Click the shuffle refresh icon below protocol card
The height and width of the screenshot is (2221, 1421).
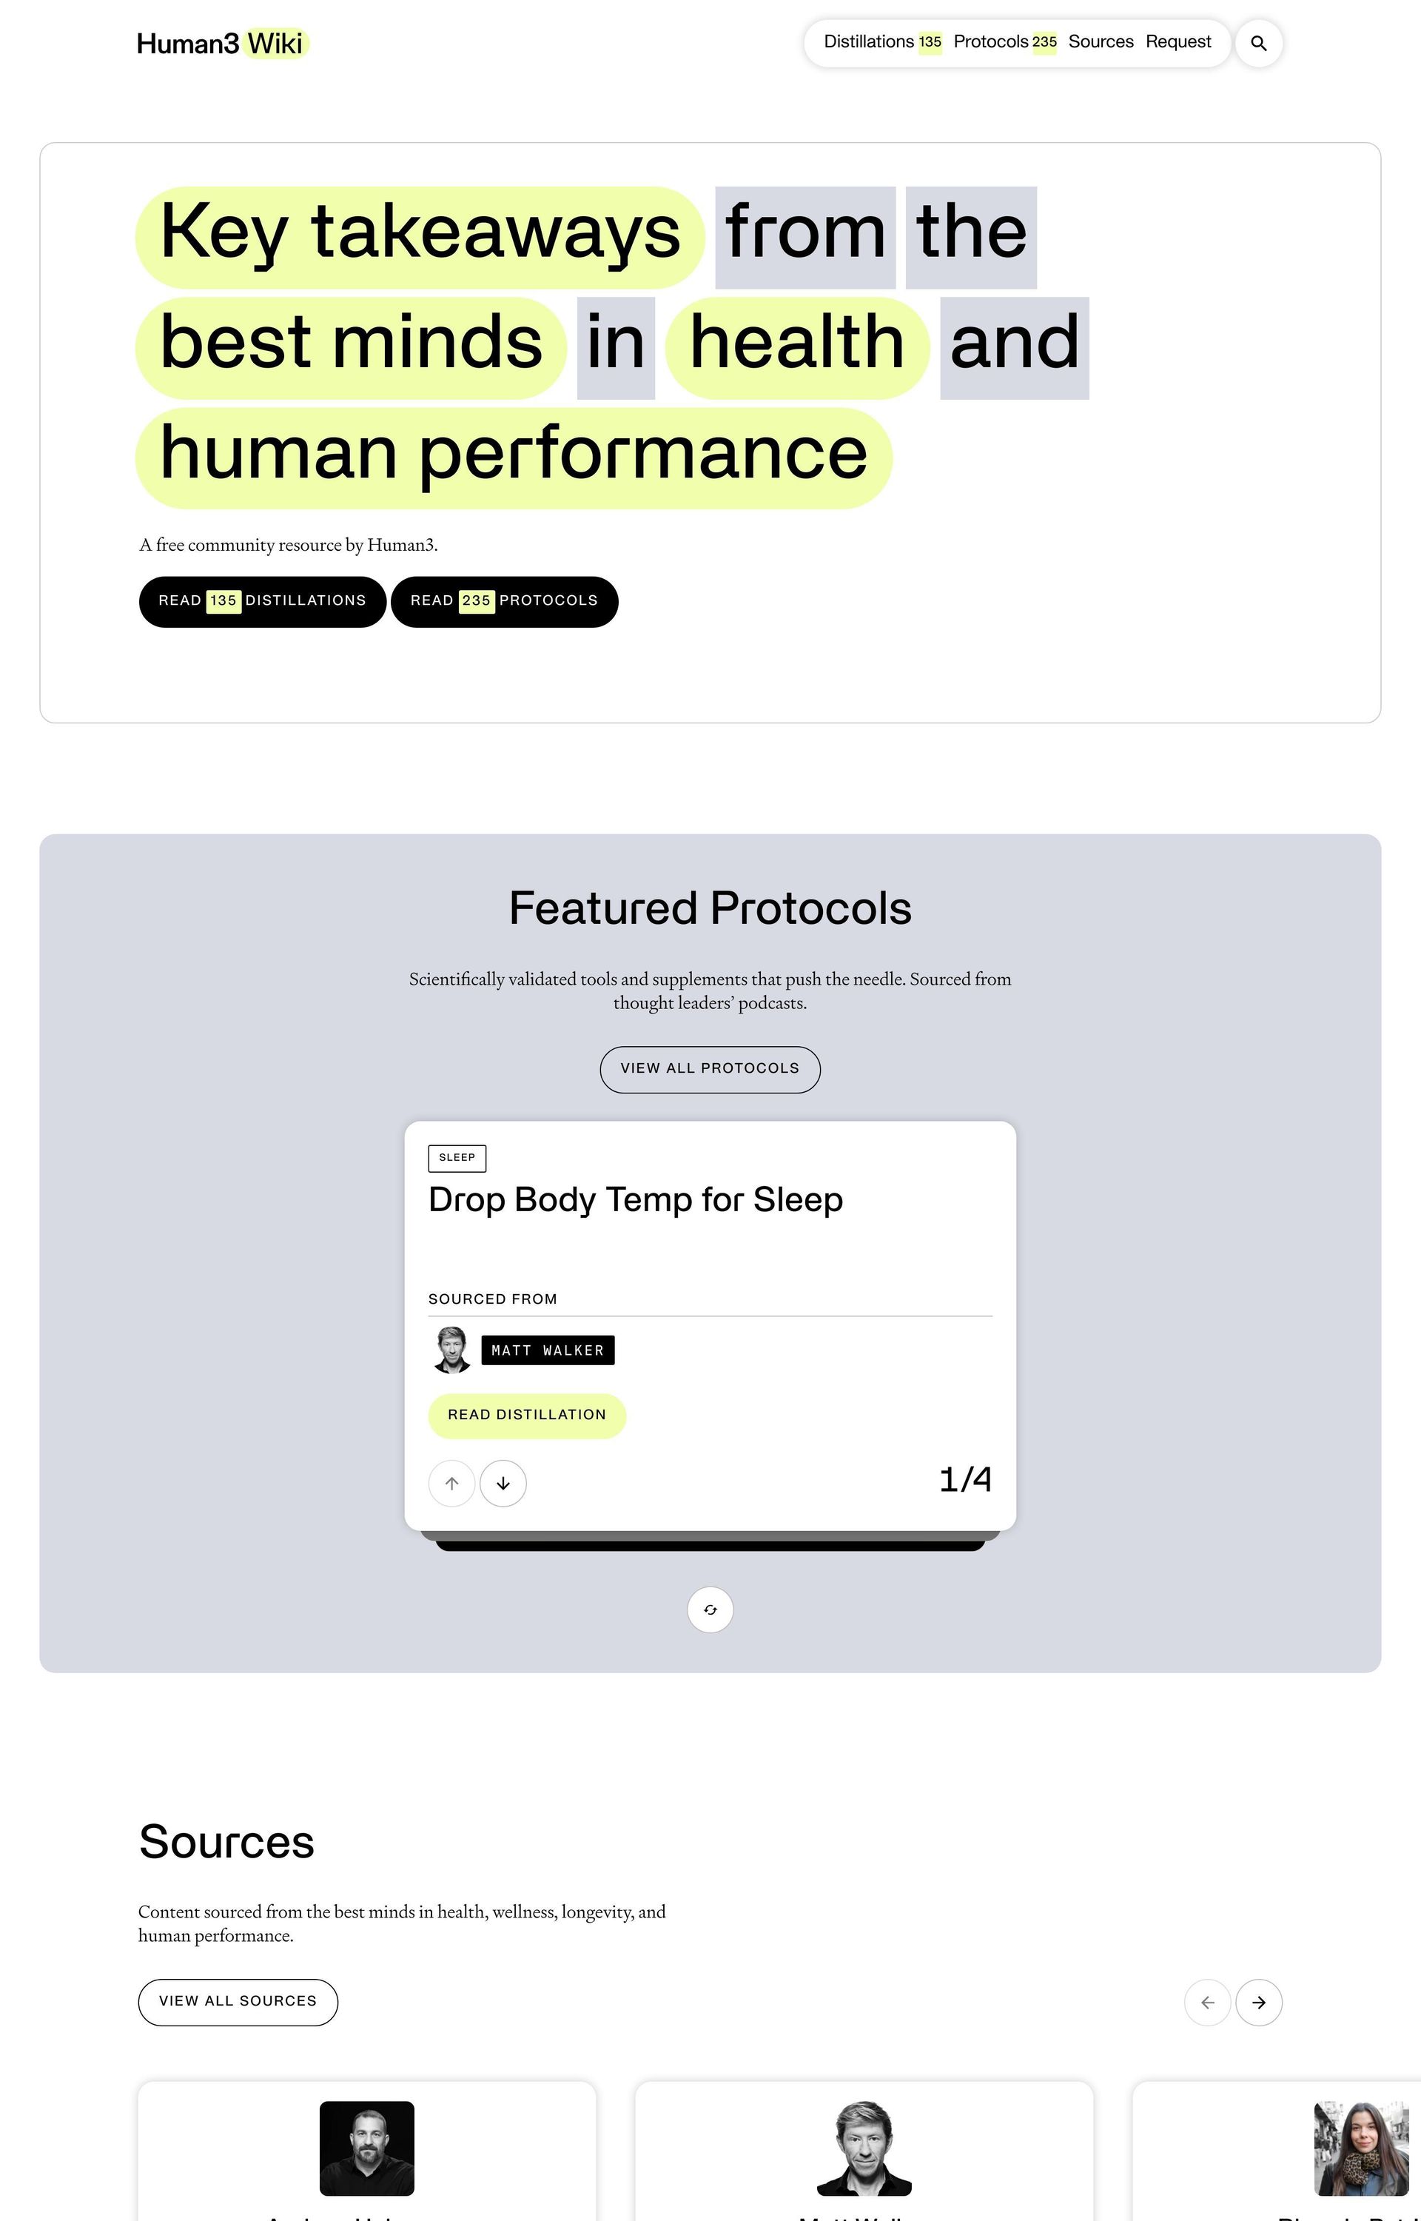coord(710,1609)
